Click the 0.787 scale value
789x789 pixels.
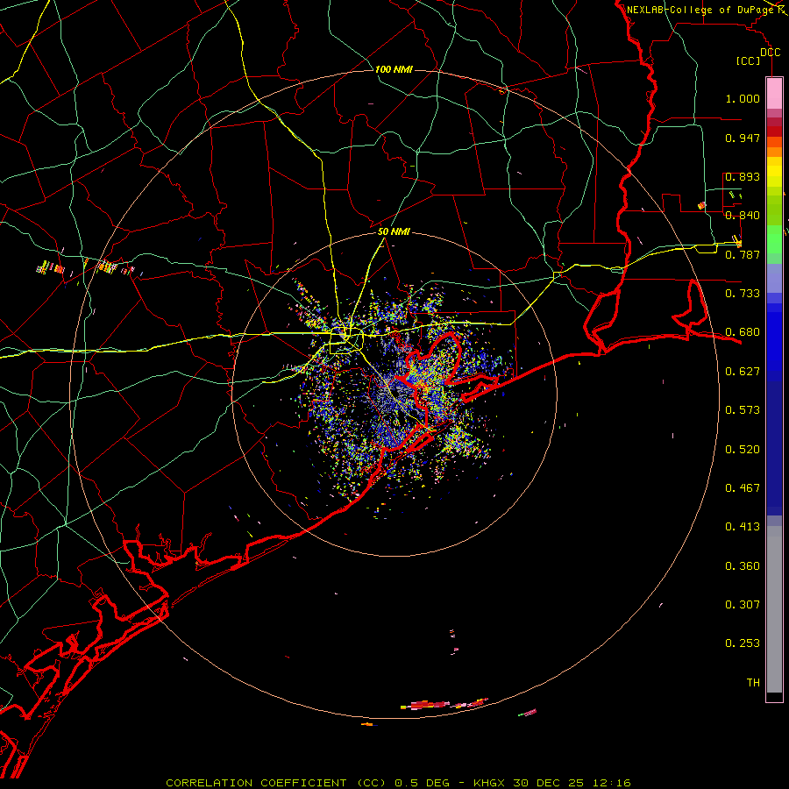tap(743, 254)
